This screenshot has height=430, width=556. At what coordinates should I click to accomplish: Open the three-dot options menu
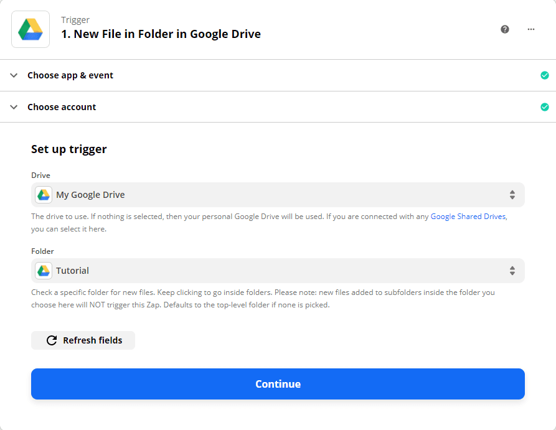pyautogui.click(x=531, y=29)
